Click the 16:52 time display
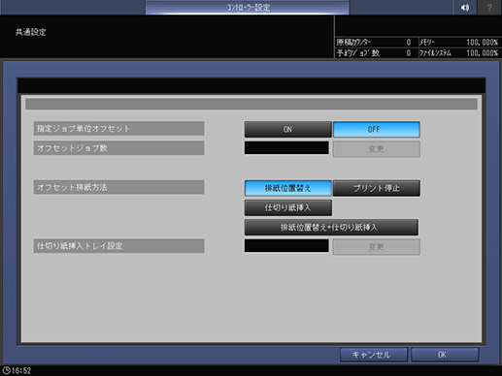This screenshot has width=502, height=376. coord(21,370)
